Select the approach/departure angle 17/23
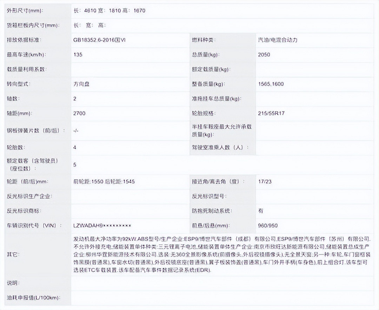This screenshot has height=310, width=379. [x=265, y=181]
